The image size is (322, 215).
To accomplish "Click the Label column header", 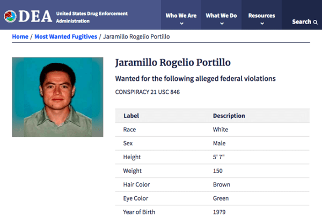I will (131, 116).
